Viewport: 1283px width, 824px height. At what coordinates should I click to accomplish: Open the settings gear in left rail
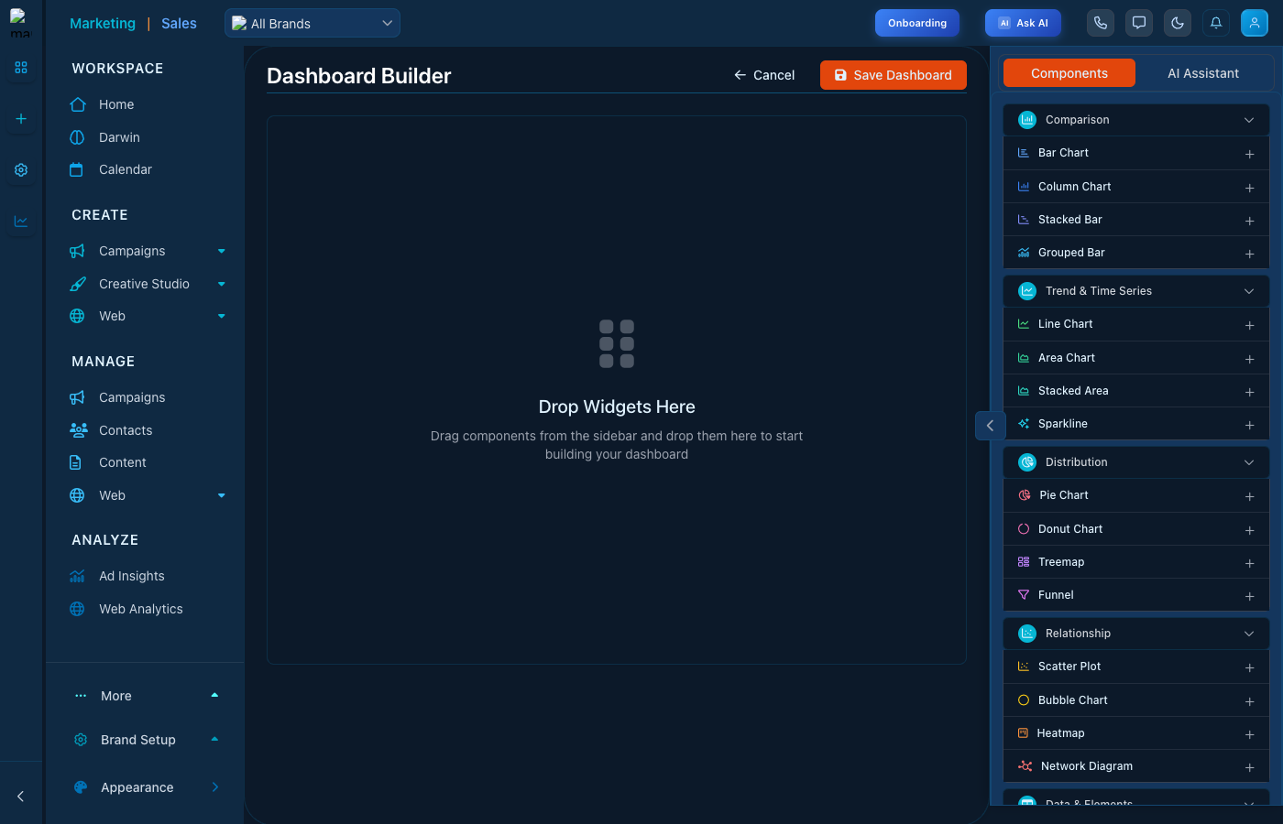click(x=21, y=170)
